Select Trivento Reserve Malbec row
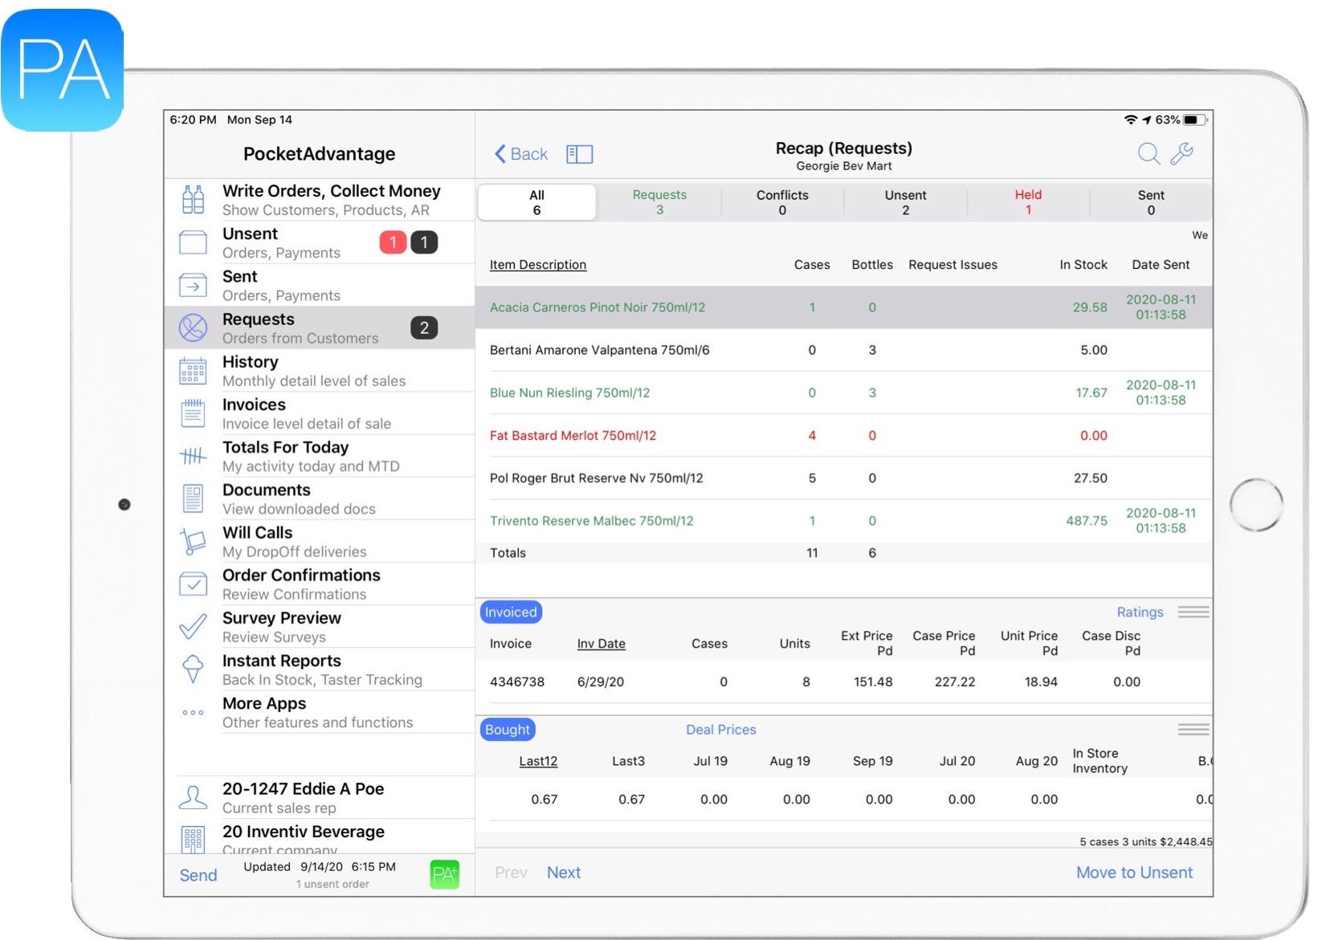1322x940 pixels. click(x=843, y=520)
